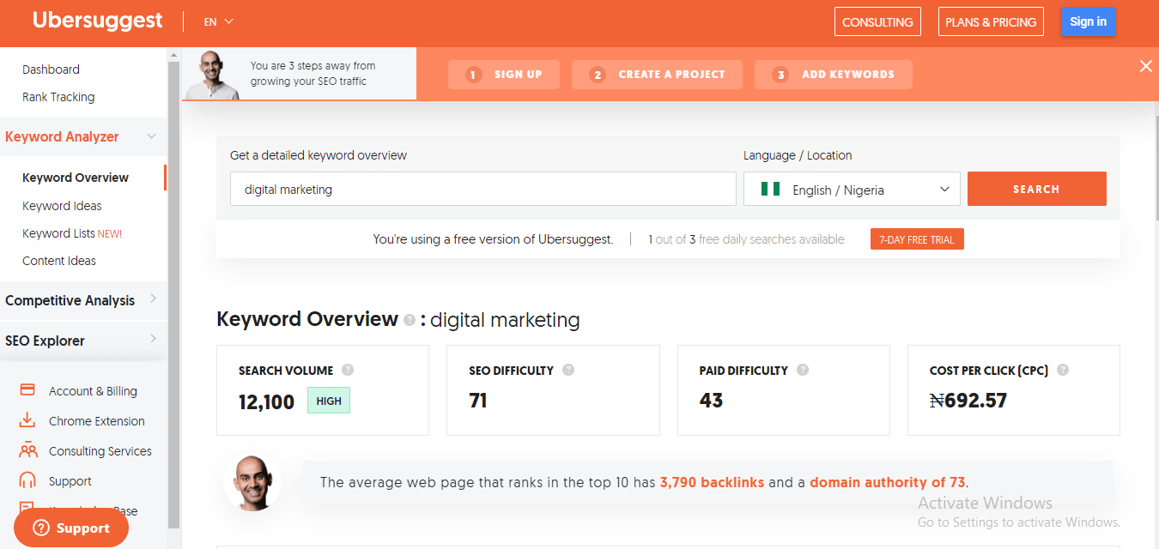Click the HIGH volume badge
The image size is (1159, 549).
pyautogui.click(x=329, y=401)
